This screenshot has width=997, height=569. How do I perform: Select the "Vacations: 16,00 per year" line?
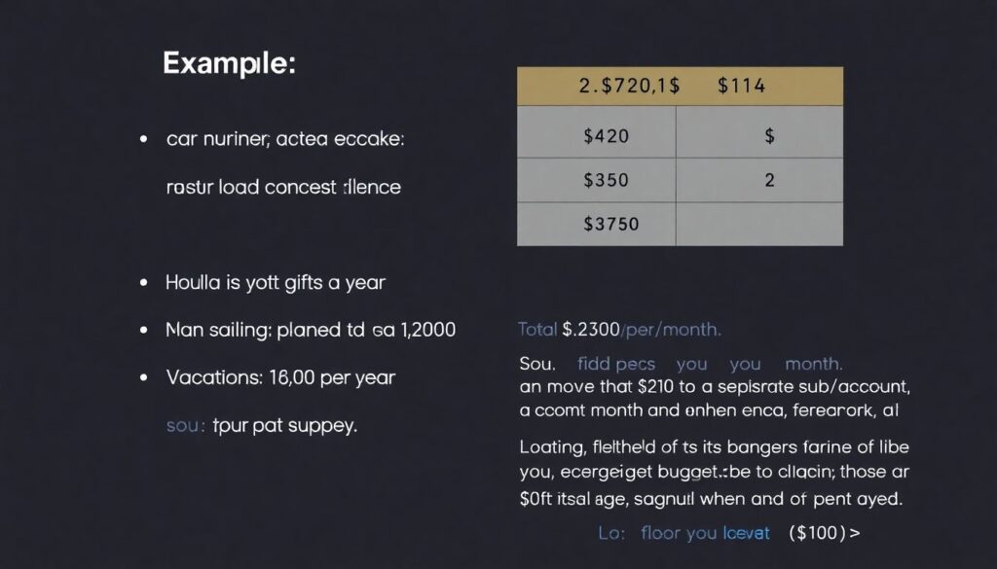[280, 376]
